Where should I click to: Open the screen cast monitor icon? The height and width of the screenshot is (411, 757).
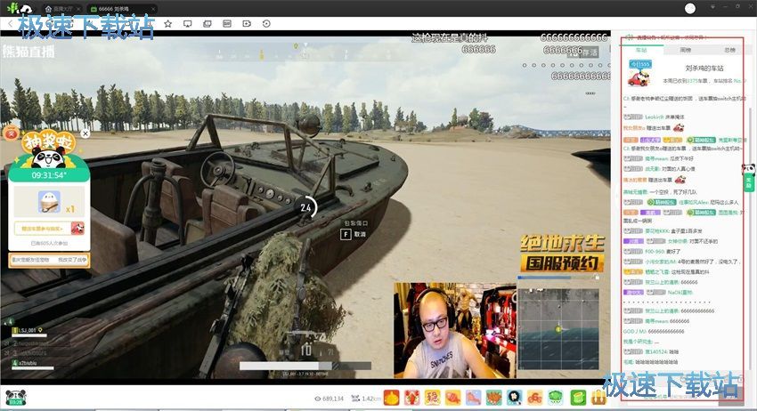[x=188, y=24]
